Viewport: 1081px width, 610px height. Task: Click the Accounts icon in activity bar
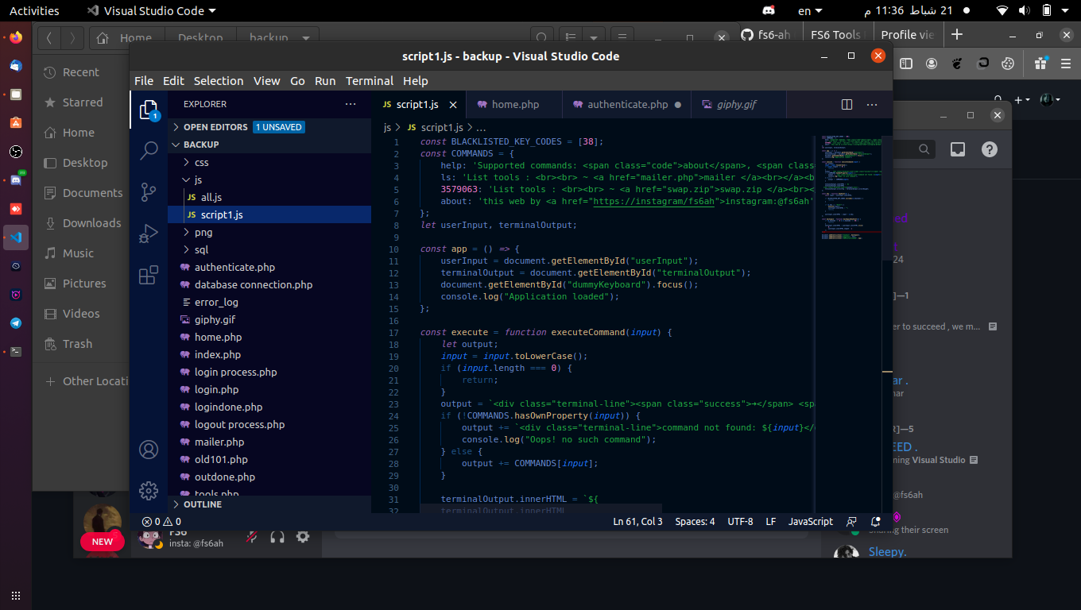pos(149,450)
